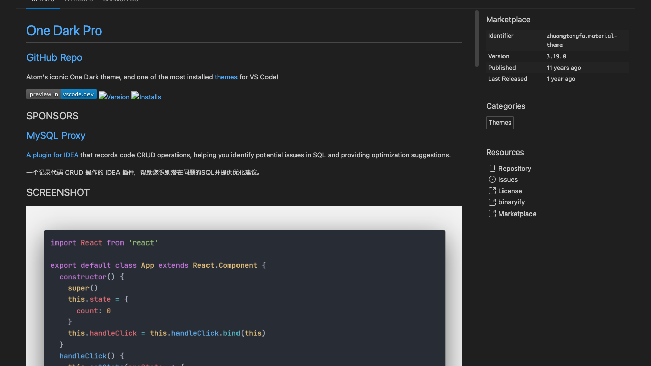The width and height of the screenshot is (651, 366).
Task: Open 'A plugin for IDEA' link
Action: click(x=52, y=155)
